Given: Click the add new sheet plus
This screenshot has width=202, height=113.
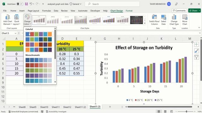Looking at the screenshot, I should click(110, 107).
